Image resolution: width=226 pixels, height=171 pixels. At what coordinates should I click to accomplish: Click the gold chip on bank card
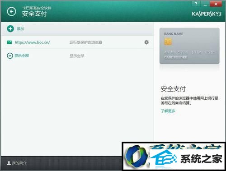click(168, 42)
